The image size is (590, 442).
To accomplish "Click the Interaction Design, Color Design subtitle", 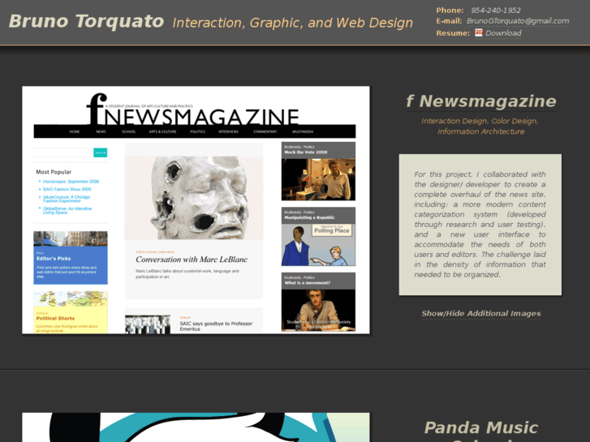I will click(480, 126).
